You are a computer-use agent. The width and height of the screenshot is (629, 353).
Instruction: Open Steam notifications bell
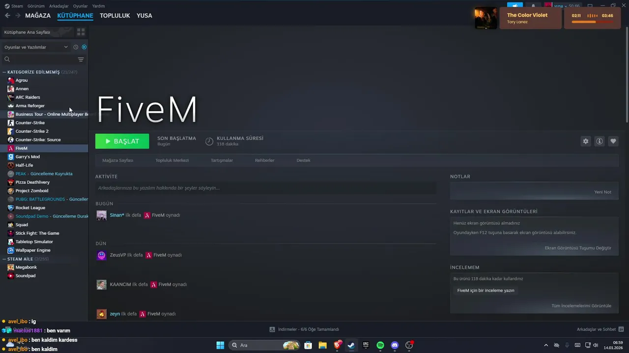[x=533, y=6]
